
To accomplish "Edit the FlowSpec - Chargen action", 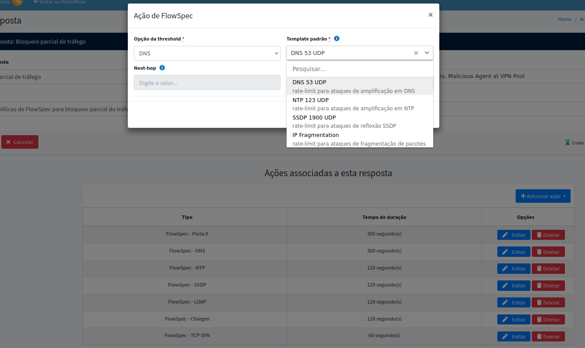I will pos(514,320).
